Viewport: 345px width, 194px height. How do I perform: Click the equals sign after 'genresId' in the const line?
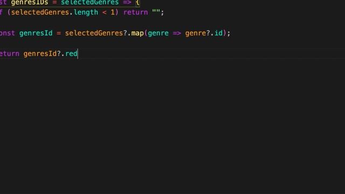59,33
